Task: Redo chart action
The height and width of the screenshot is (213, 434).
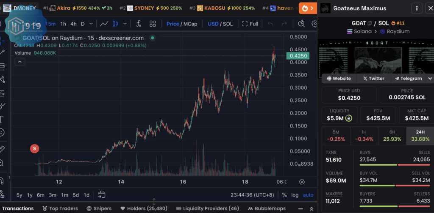Action: (284, 24)
